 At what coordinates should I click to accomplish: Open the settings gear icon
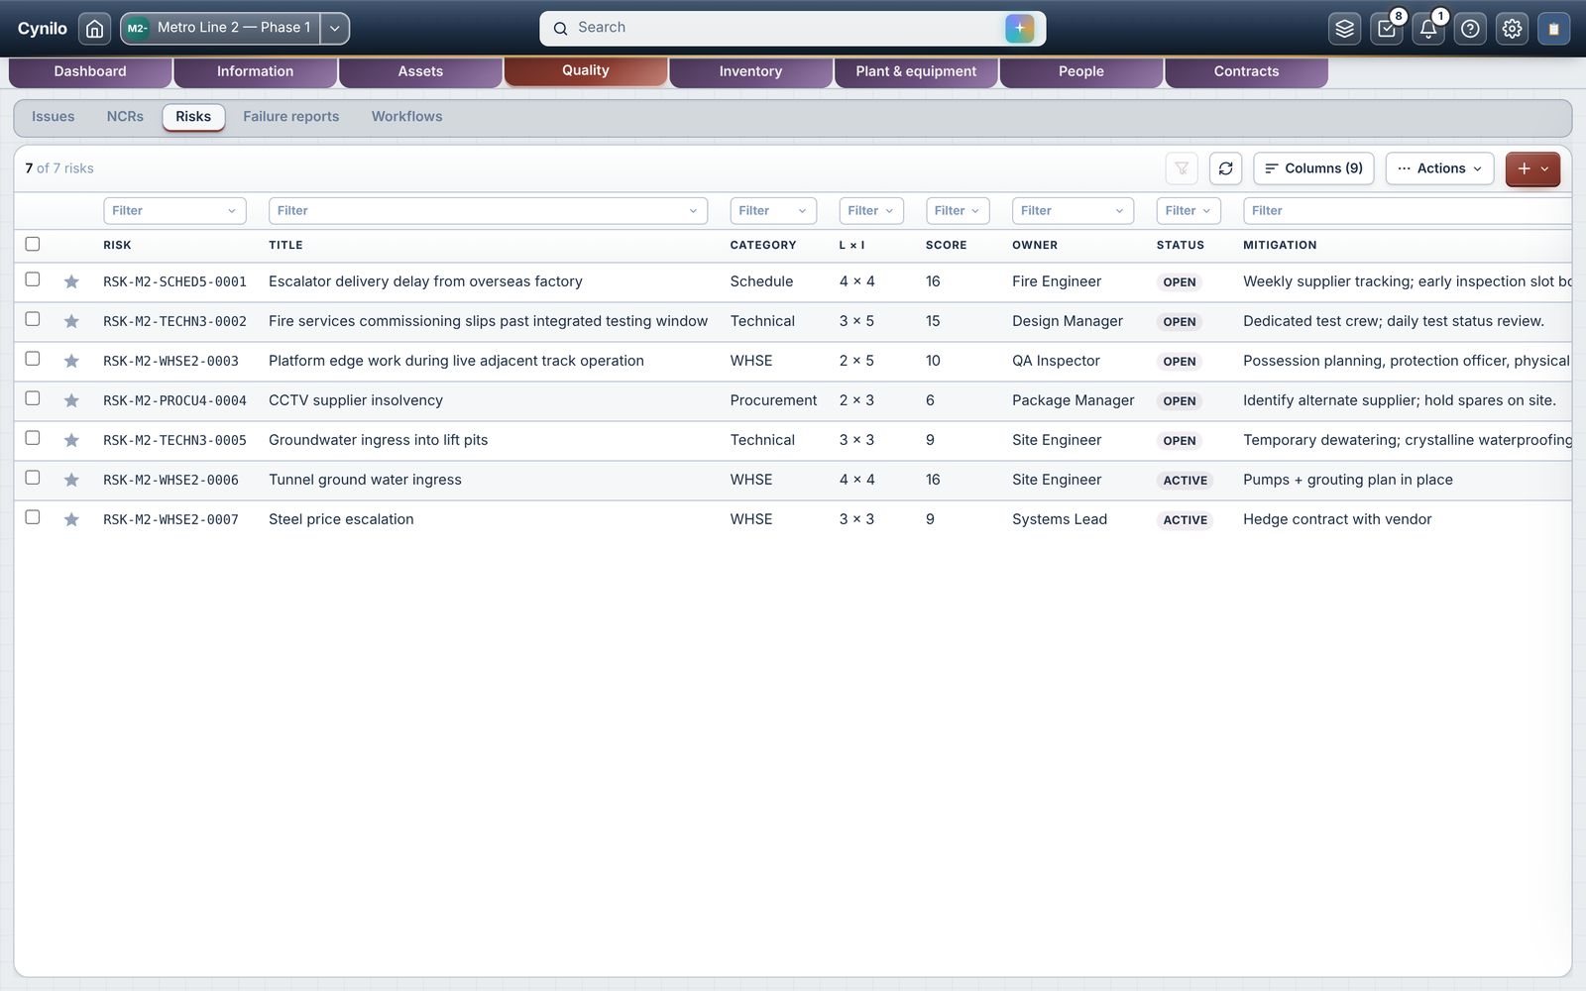(1512, 29)
